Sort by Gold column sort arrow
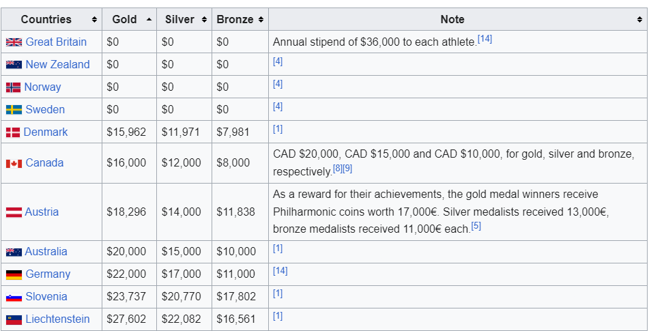649x331 pixels. point(149,20)
